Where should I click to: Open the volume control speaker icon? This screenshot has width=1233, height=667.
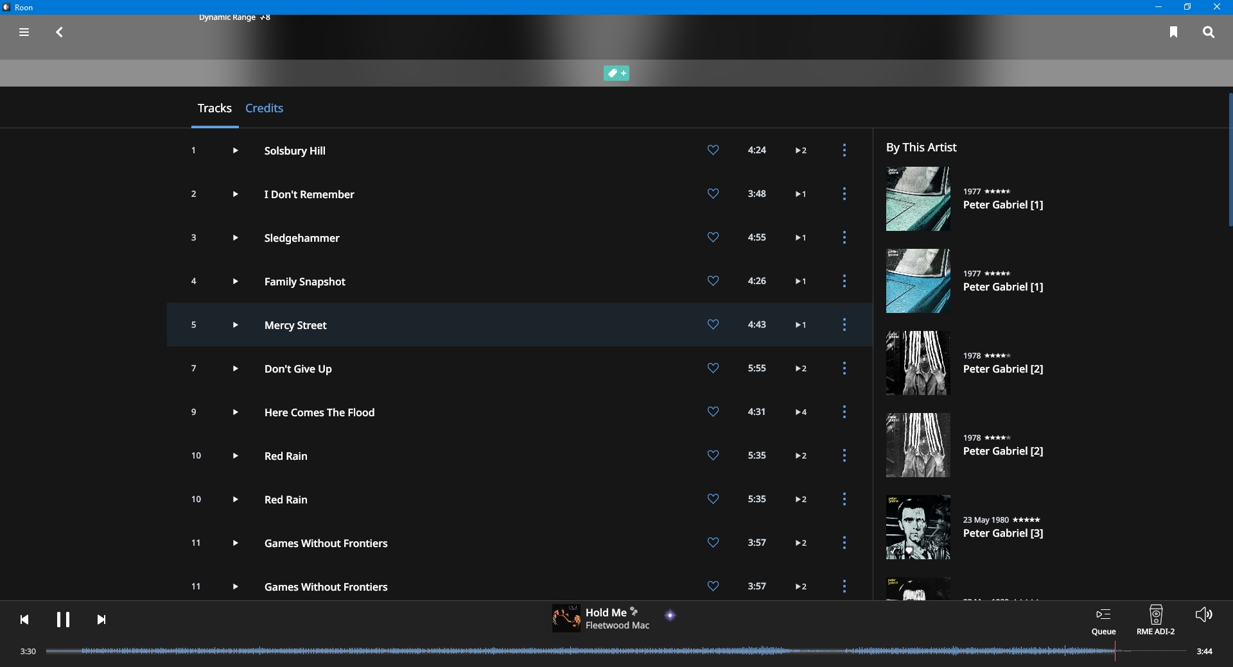coord(1204,615)
